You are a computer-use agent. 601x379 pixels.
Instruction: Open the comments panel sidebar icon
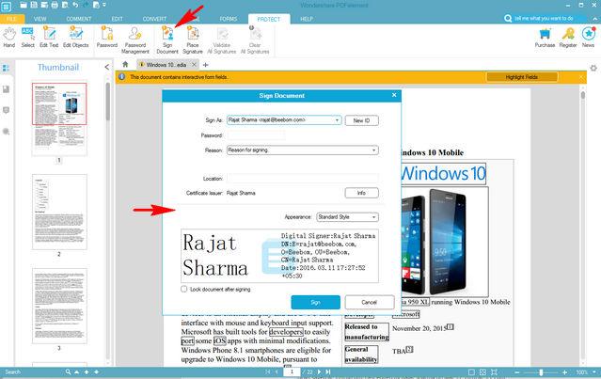click(6, 110)
